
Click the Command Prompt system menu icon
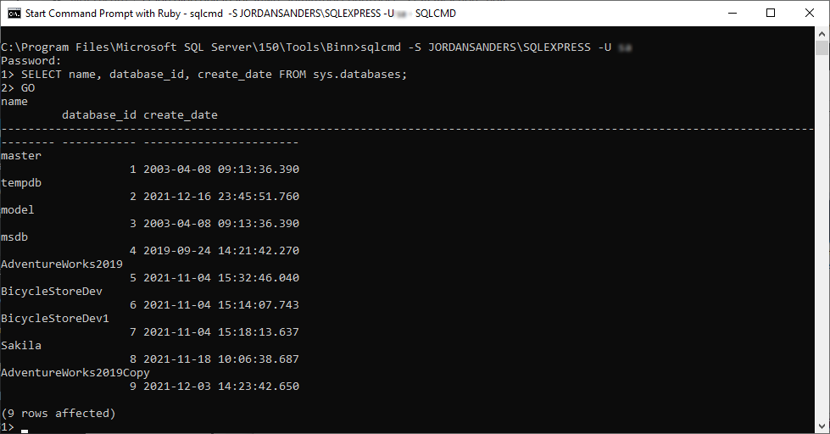tap(14, 13)
